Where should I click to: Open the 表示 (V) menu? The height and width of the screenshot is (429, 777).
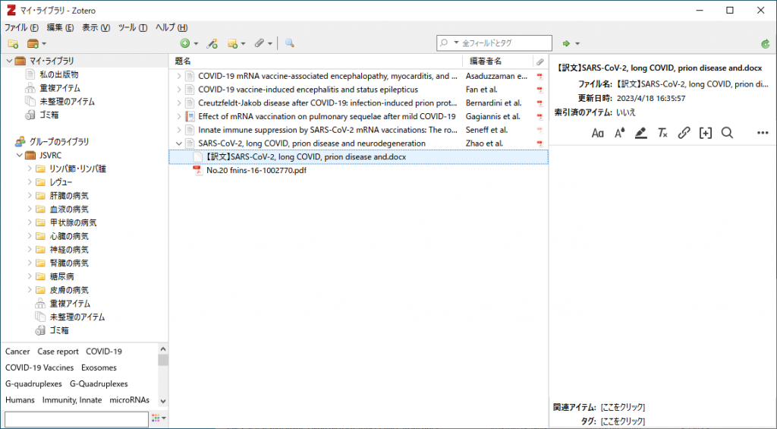96,28
